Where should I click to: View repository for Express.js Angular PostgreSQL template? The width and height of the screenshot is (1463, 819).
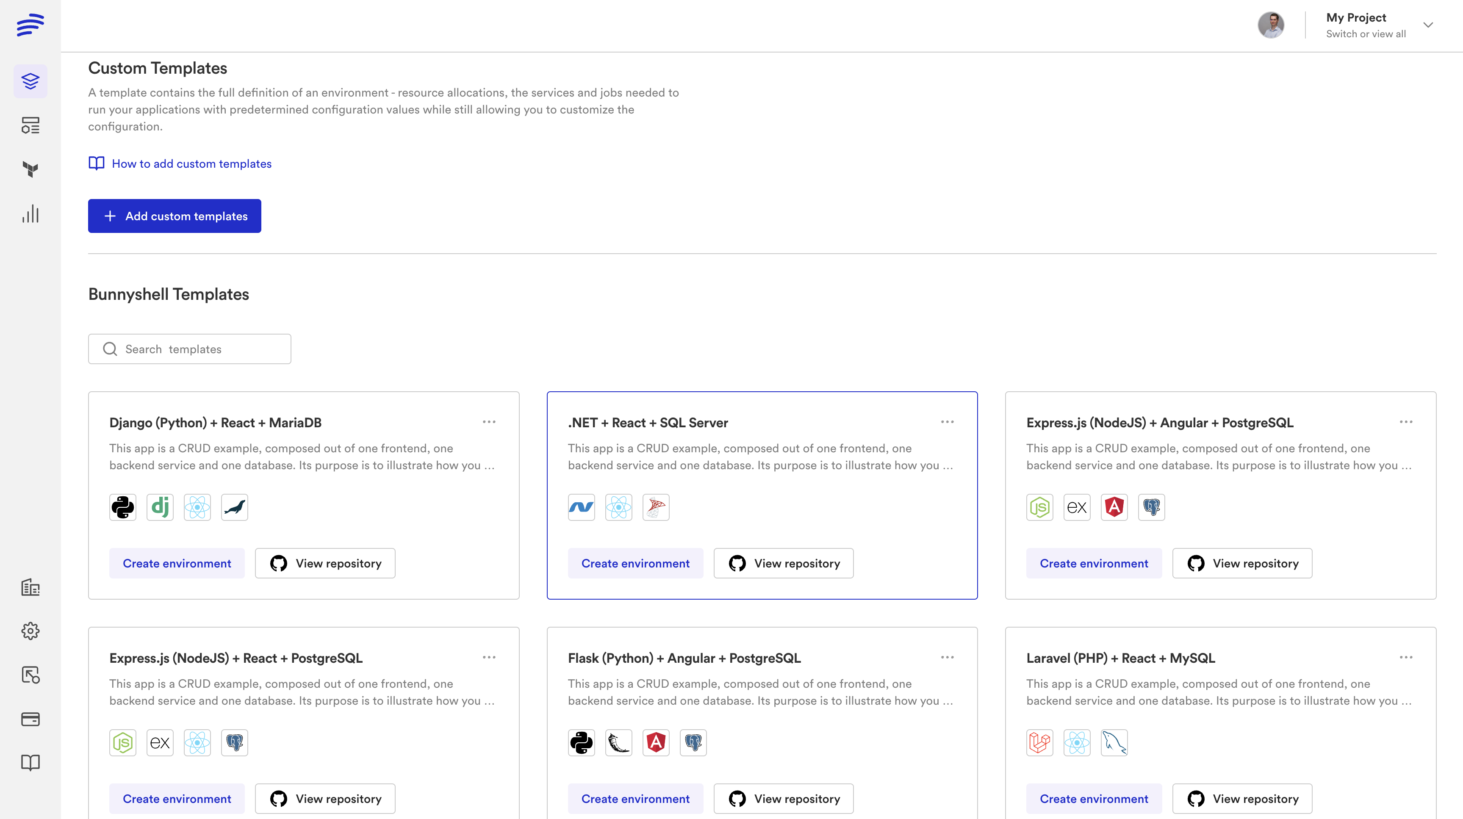click(1242, 563)
